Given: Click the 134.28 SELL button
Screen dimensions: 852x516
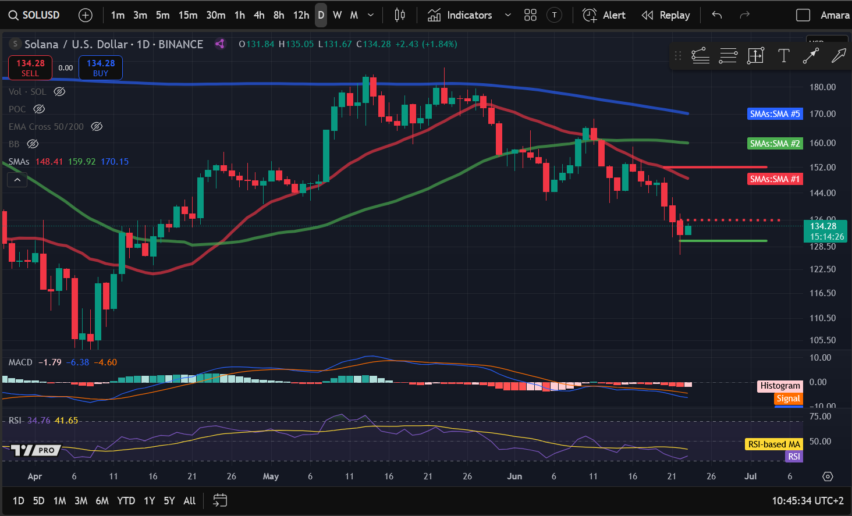Looking at the screenshot, I should (30, 68).
